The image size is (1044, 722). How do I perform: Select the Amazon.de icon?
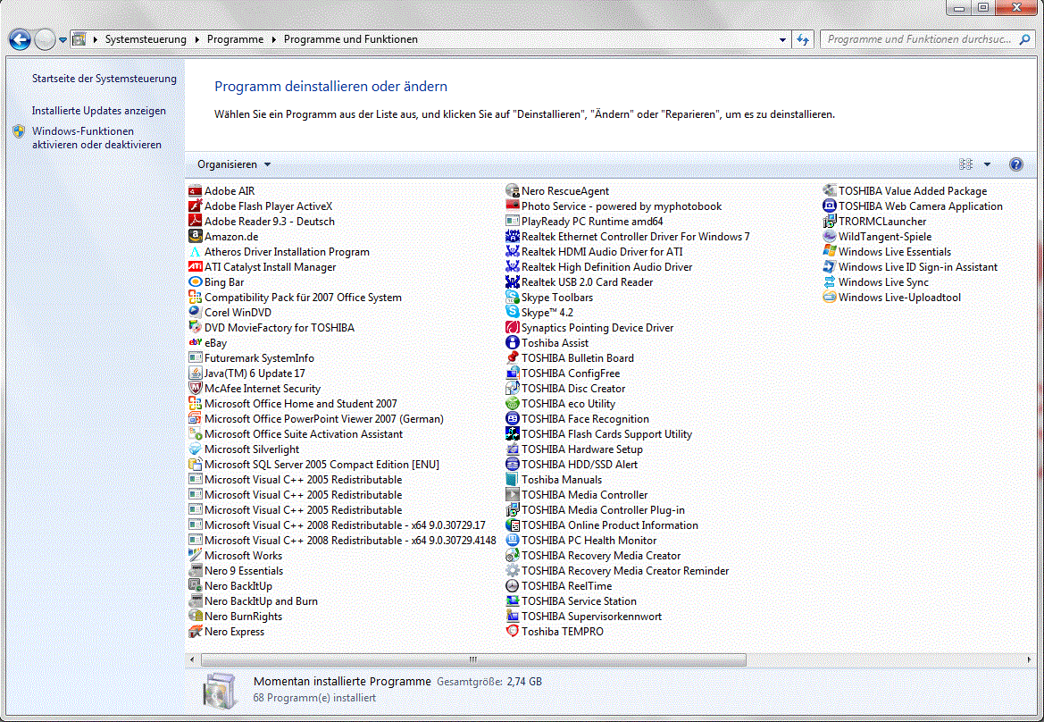point(195,237)
